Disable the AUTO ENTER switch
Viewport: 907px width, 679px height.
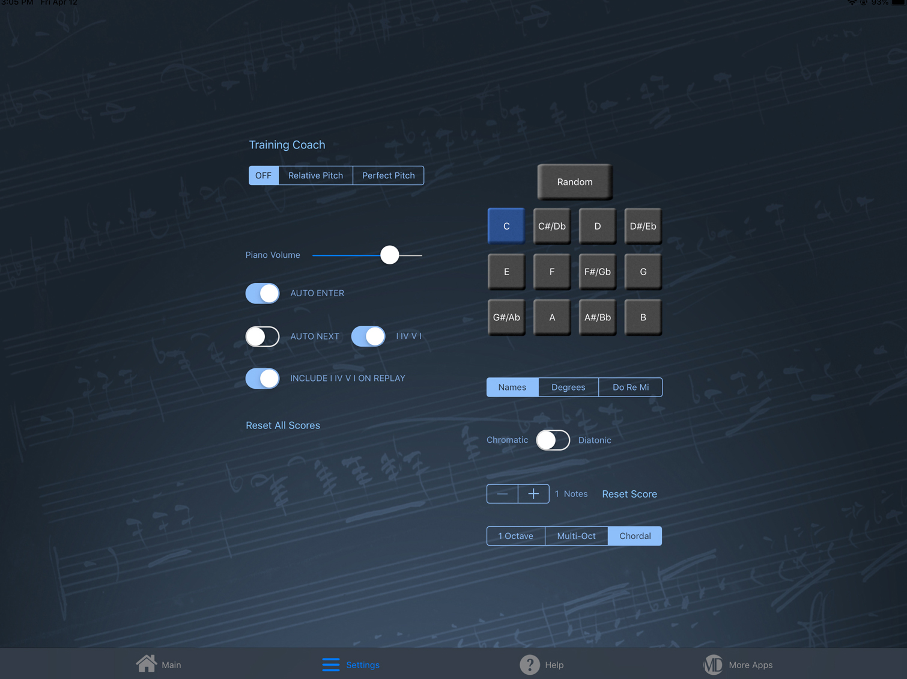coord(262,293)
